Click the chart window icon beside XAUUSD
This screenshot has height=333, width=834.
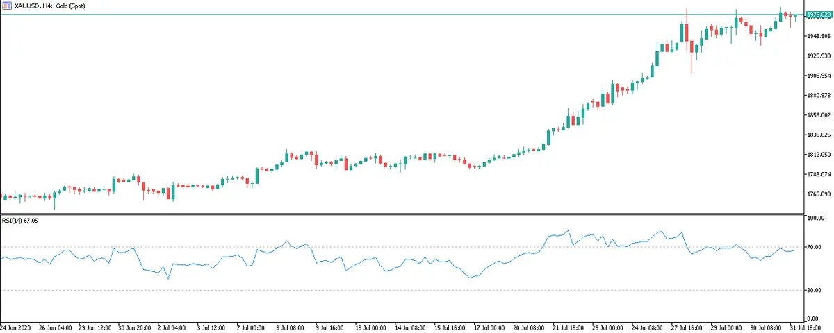pos(6,5)
